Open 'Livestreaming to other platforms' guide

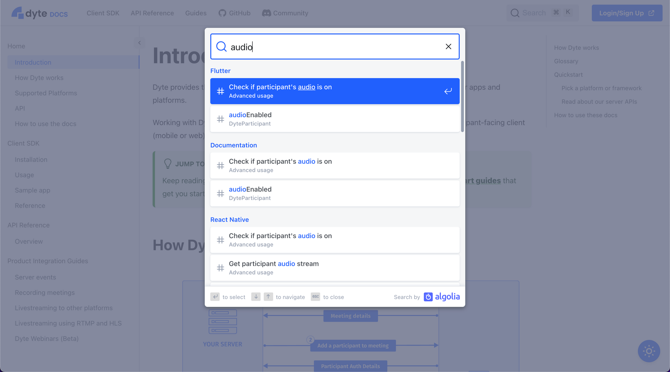tap(64, 308)
